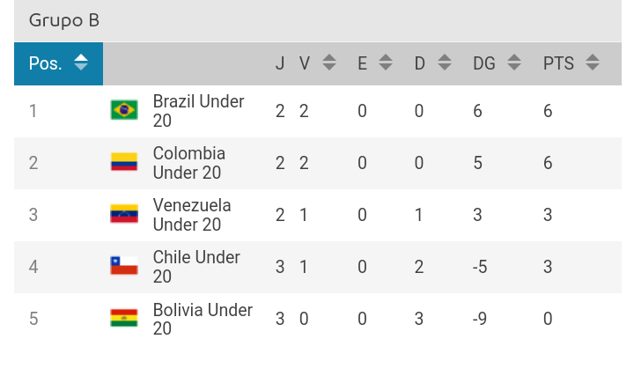The width and height of the screenshot is (634, 376).
Task: Click the E column sort arrows
Action: pyautogui.click(x=386, y=63)
